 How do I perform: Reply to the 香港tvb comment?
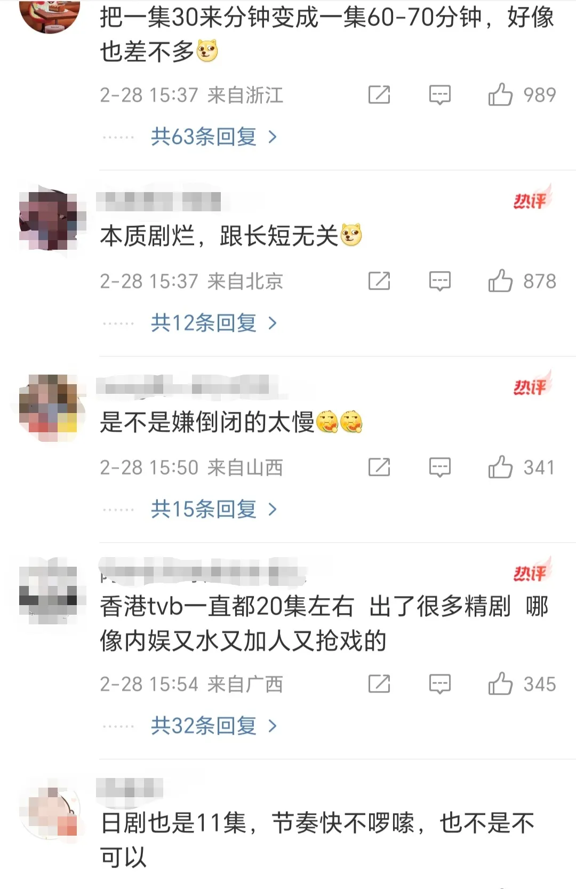tap(440, 684)
